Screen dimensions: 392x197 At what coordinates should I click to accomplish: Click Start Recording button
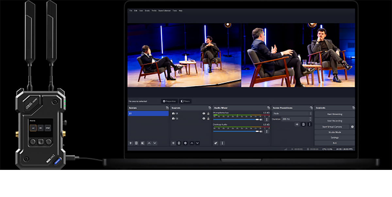(335, 121)
